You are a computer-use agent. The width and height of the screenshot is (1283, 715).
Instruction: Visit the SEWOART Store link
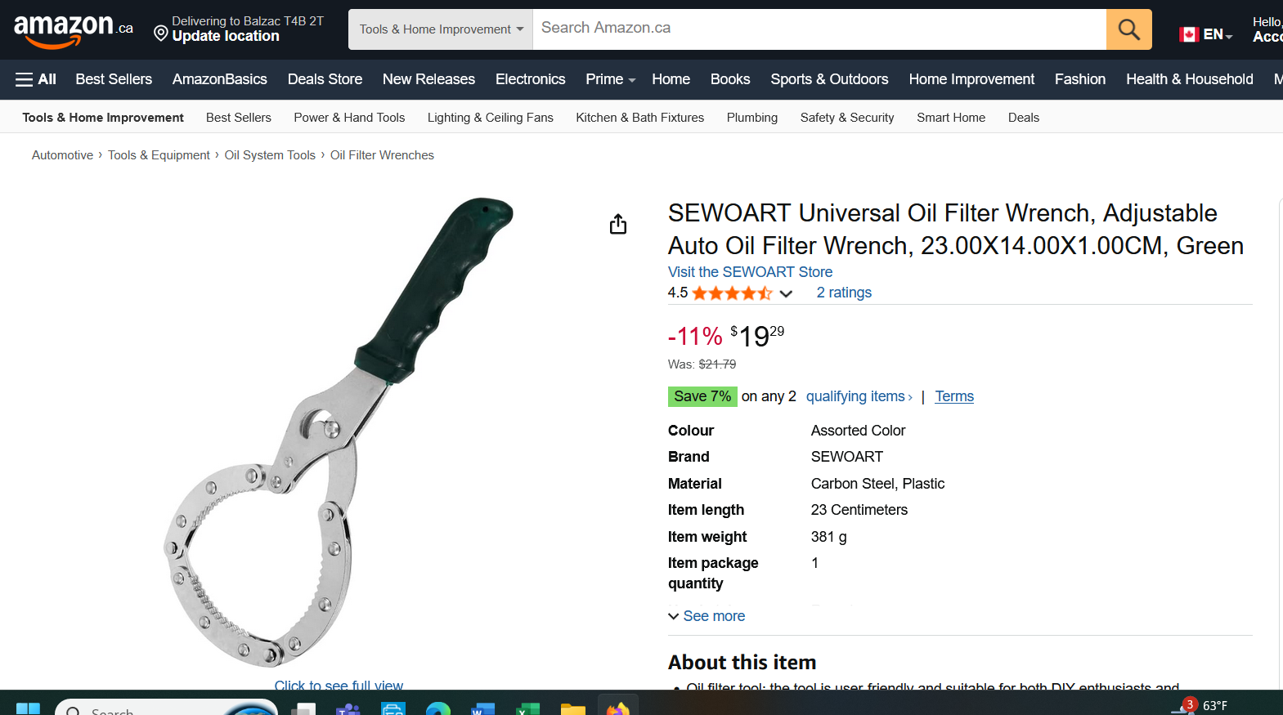tap(750, 272)
